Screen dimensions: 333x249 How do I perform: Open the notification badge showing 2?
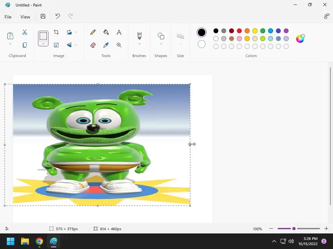324,241
